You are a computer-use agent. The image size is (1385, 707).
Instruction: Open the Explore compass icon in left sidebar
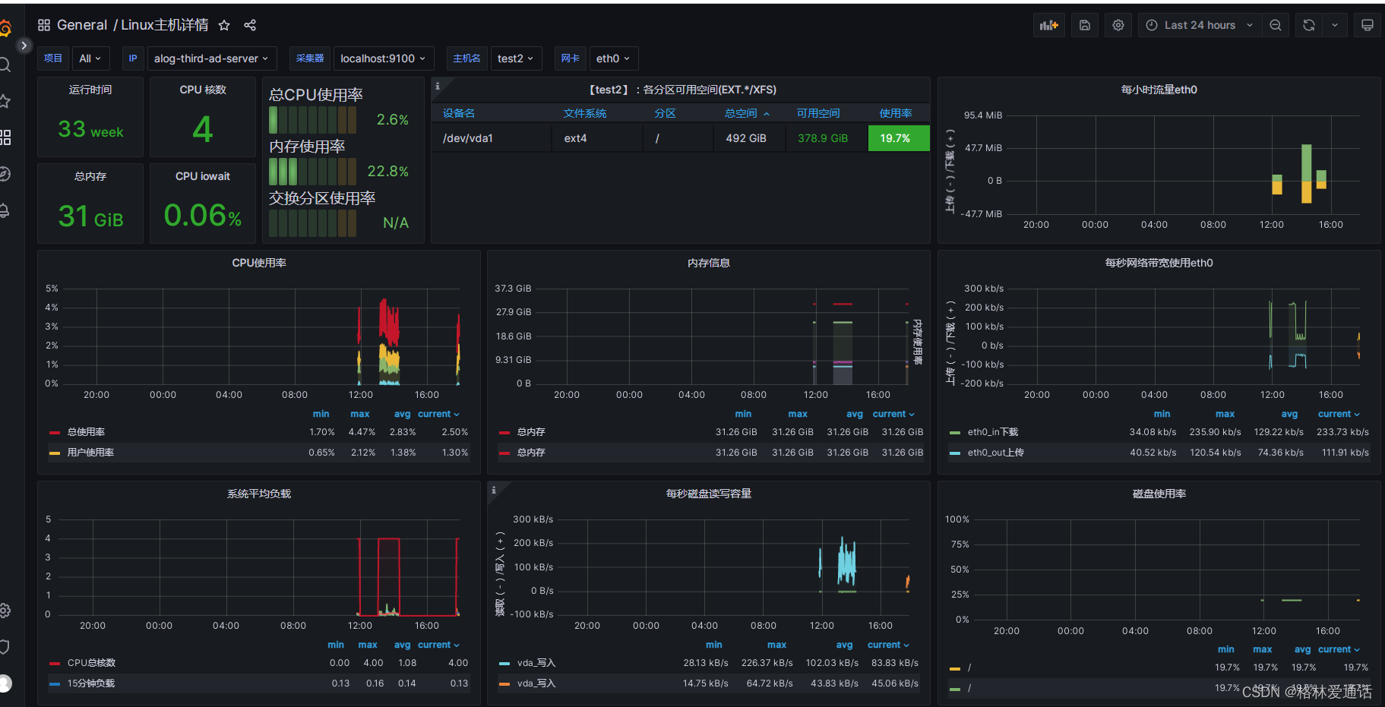6,174
